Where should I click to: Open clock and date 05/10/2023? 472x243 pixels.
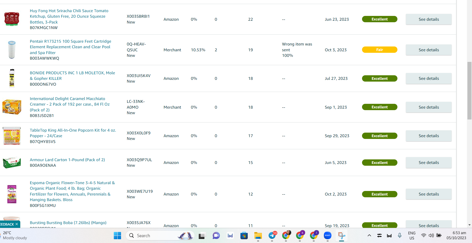tap(456, 235)
